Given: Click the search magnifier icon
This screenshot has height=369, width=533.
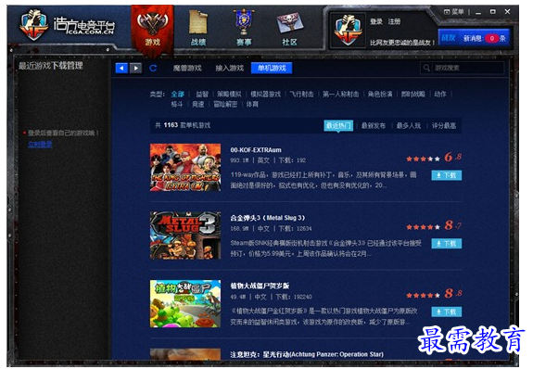Looking at the screenshot, I should tap(425, 68).
